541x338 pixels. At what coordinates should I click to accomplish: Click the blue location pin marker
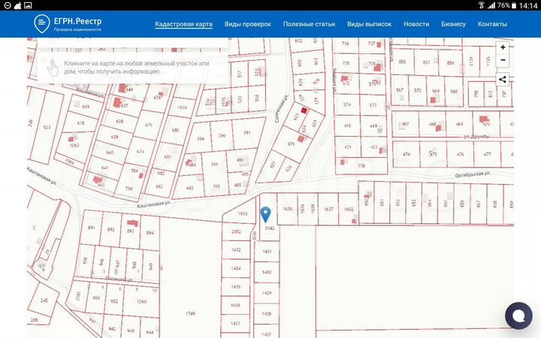tap(265, 214)
